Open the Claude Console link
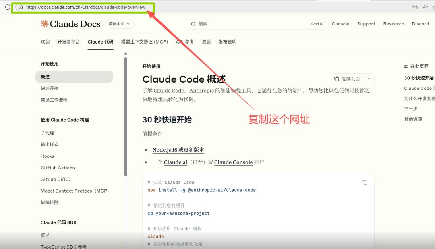This screenshot has height=249, width=435. tap(233, 162)
